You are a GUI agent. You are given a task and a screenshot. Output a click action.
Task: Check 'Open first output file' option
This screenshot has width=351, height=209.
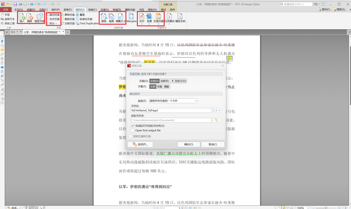pyautogui.click(x=133, y=130)
